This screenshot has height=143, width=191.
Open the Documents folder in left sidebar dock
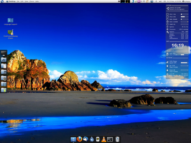point(4,66)
